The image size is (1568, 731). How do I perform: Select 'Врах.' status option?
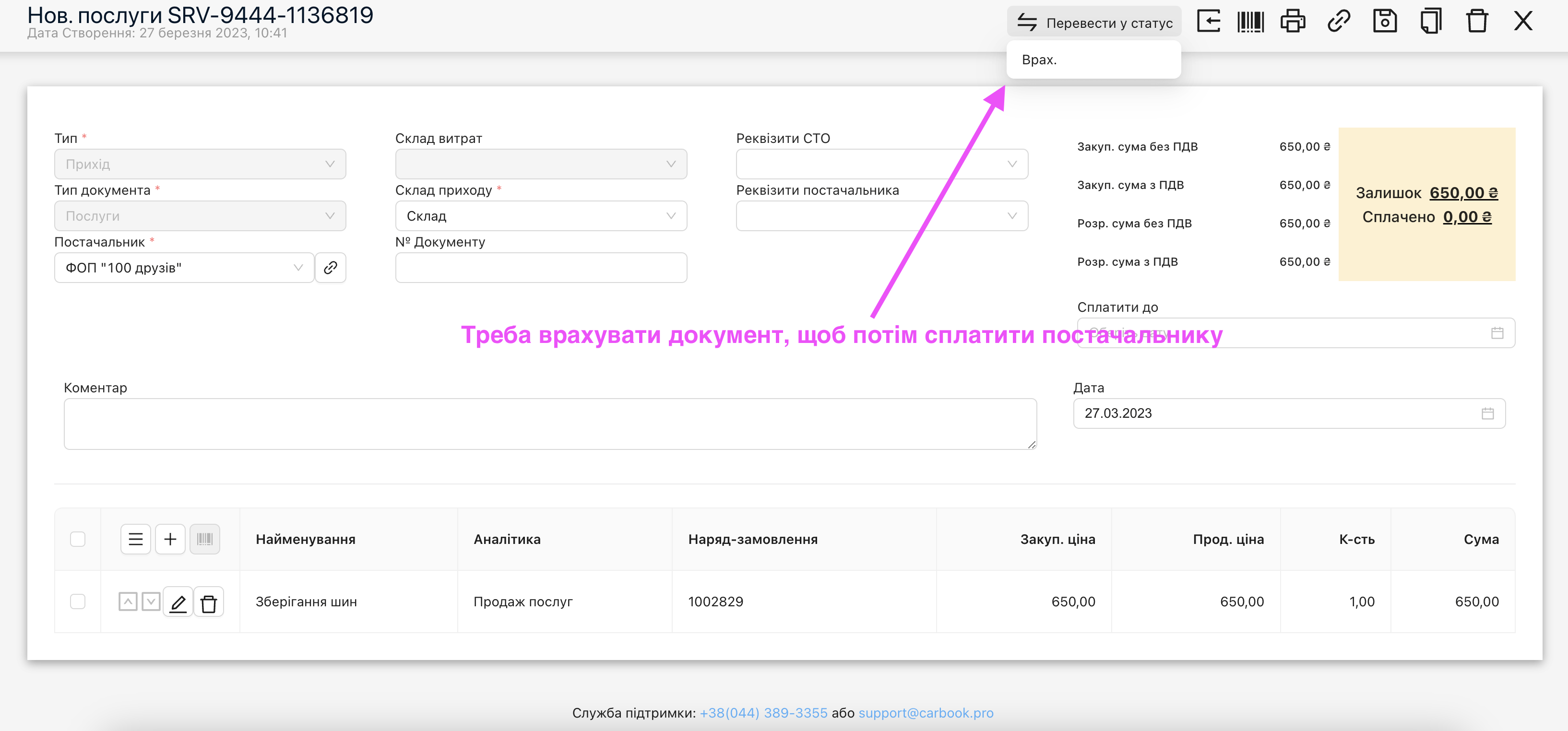click(1094, 59)
